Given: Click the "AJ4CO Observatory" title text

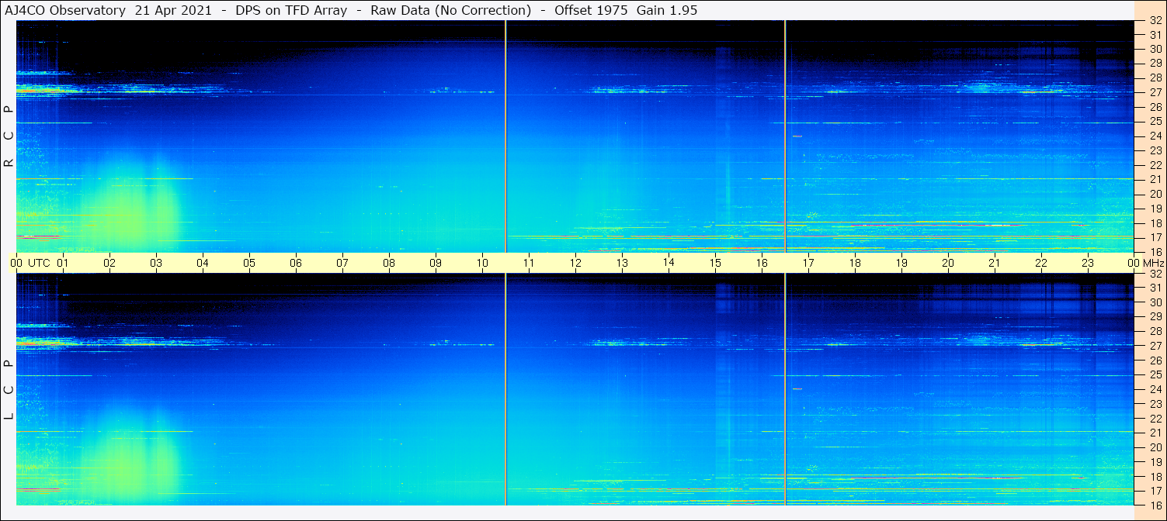Looking at the screenshot, I should (65, 10).
